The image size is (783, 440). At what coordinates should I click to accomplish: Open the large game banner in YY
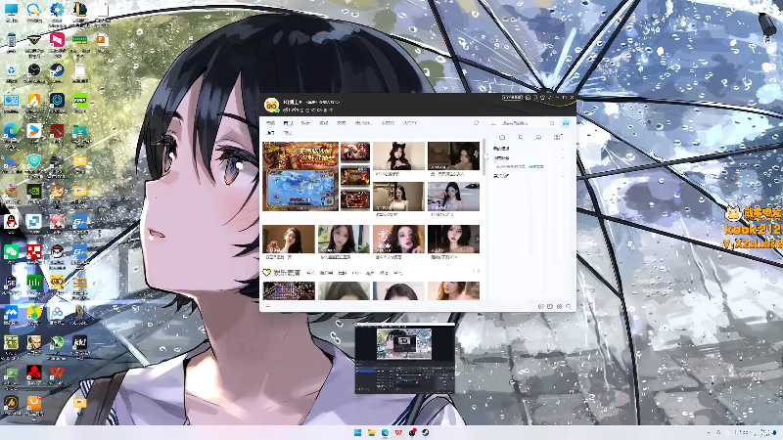coord(300,176)
